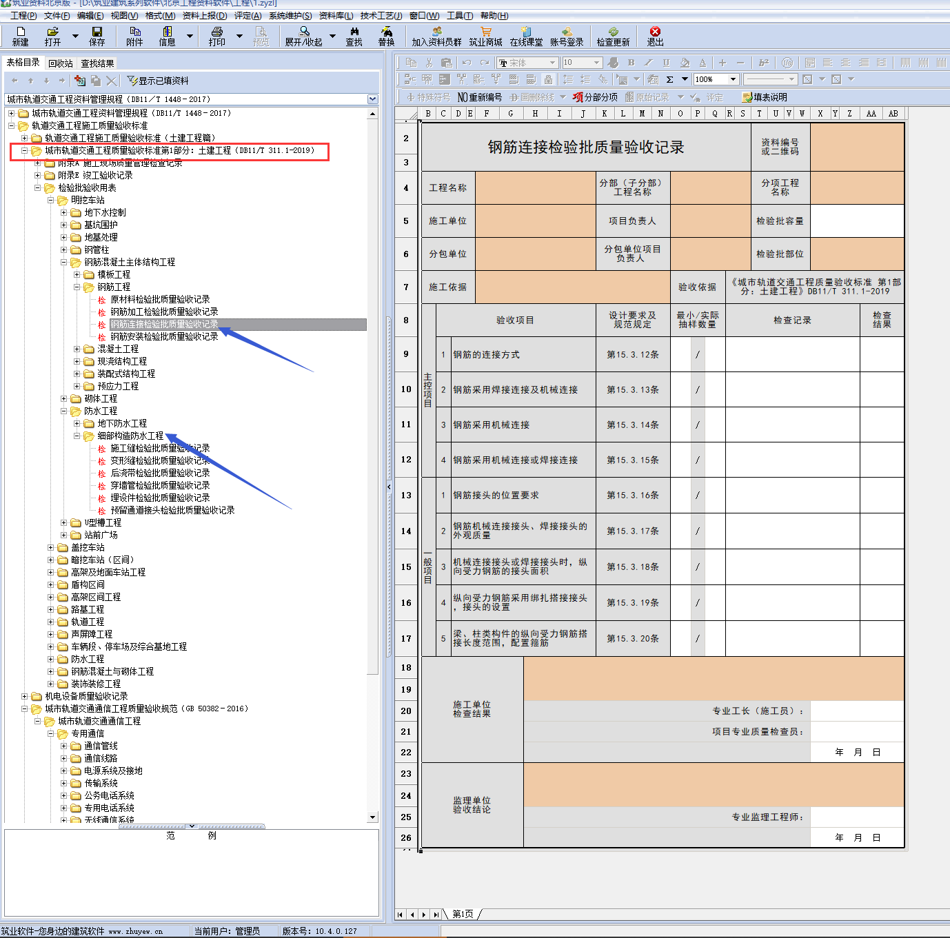Open the 格式(M) menu
Screen dimensions: 950x938
click(x=160, y=15)
